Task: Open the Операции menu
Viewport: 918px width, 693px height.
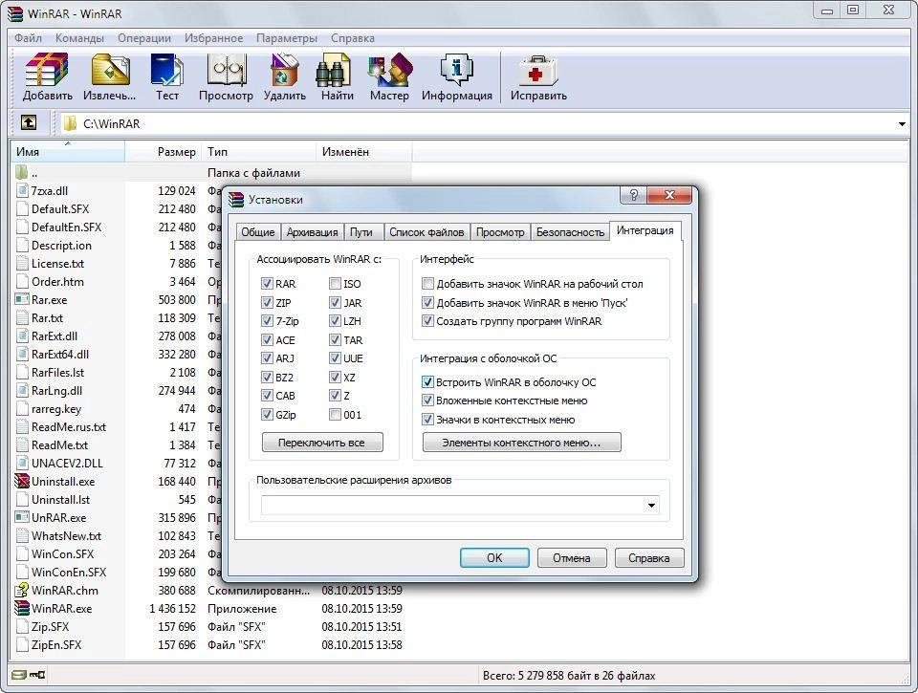Action: click(x=144, y=38)
